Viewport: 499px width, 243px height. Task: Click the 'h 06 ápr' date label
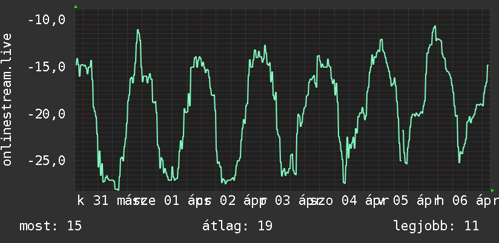(x=466, y=201)
